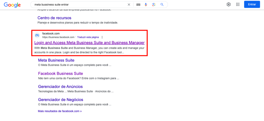The image size is (264, 121).
Task: Click the magnifier search icon
Action: coord(162,5)
